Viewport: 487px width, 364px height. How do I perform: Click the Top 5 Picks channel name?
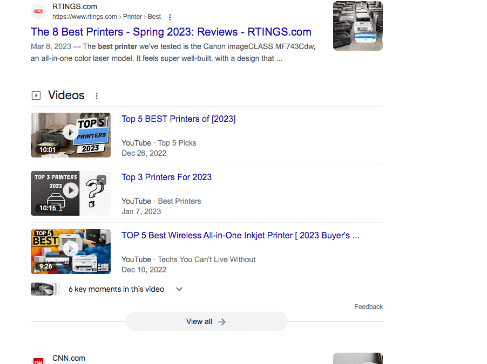(x=177, y=143)
